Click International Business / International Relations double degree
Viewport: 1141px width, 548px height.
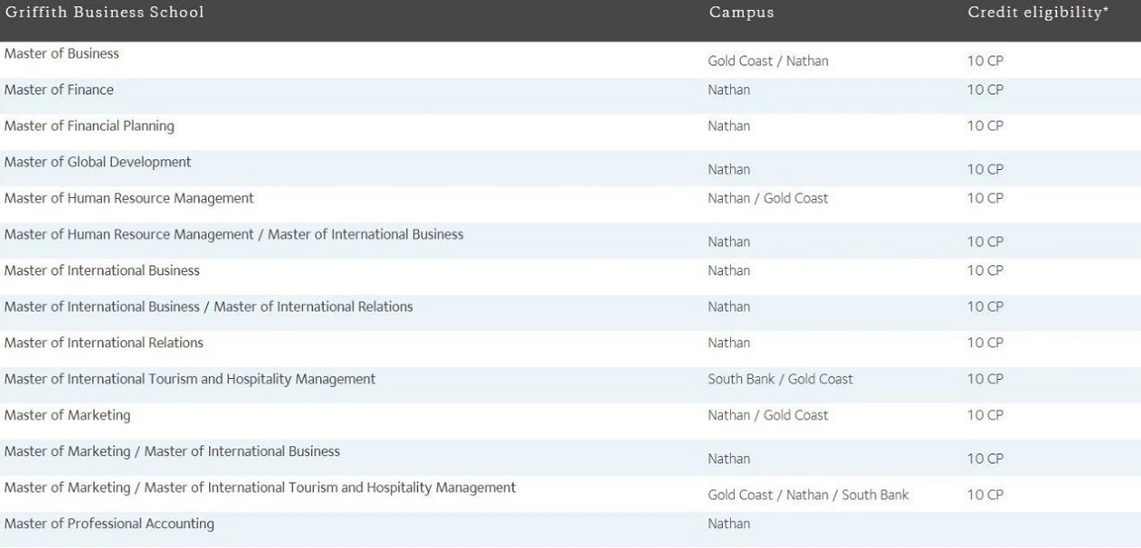(x=208, y=307)
